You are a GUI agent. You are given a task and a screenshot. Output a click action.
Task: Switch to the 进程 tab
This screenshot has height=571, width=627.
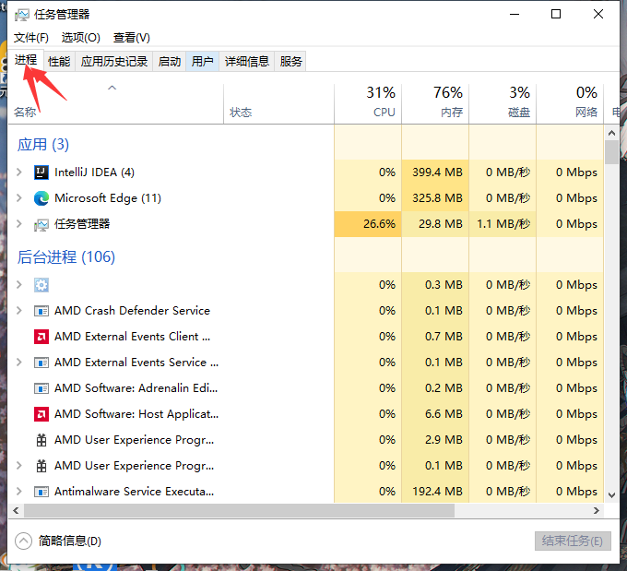click(26, 61)
